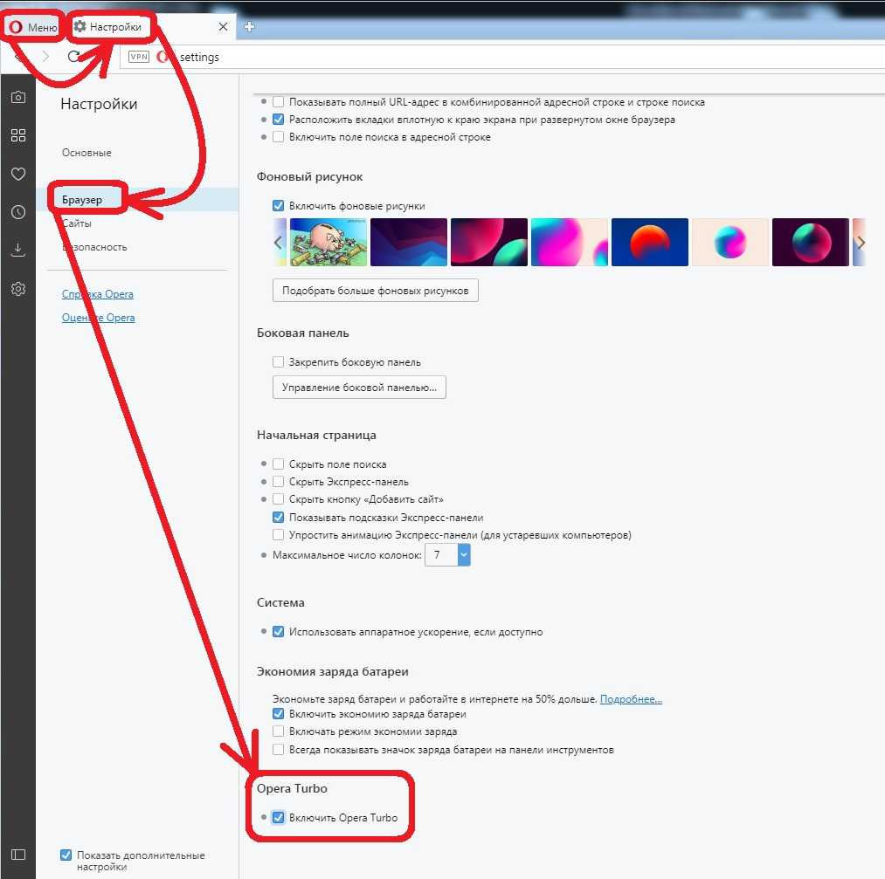This screenshot has height=879, width=885.
Task: Toggle the VPN badge in address bar
Action: click(x=139, y=57)
